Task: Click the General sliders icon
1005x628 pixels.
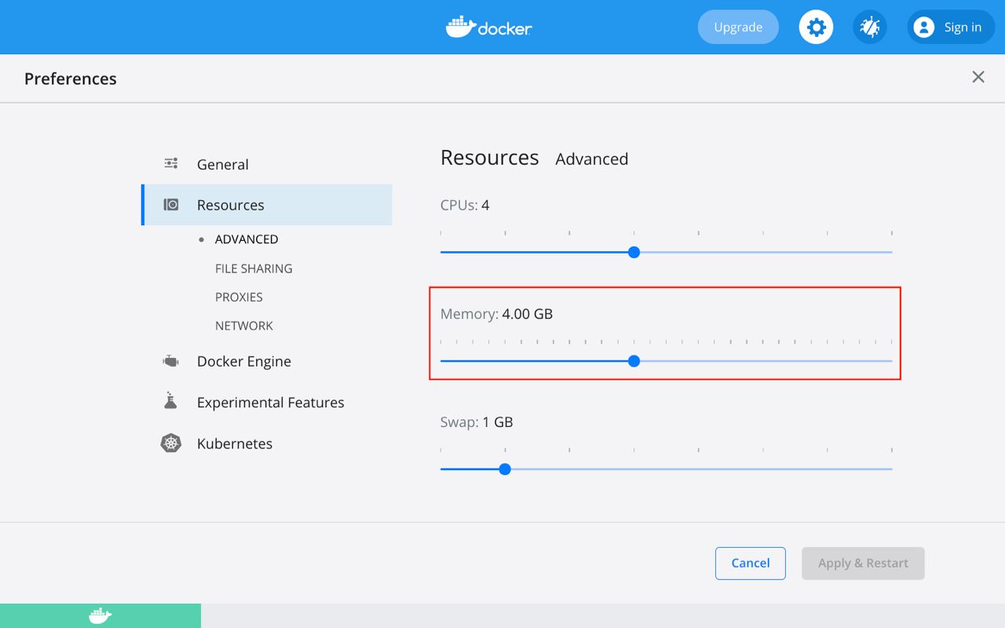Action: (171, 163)
